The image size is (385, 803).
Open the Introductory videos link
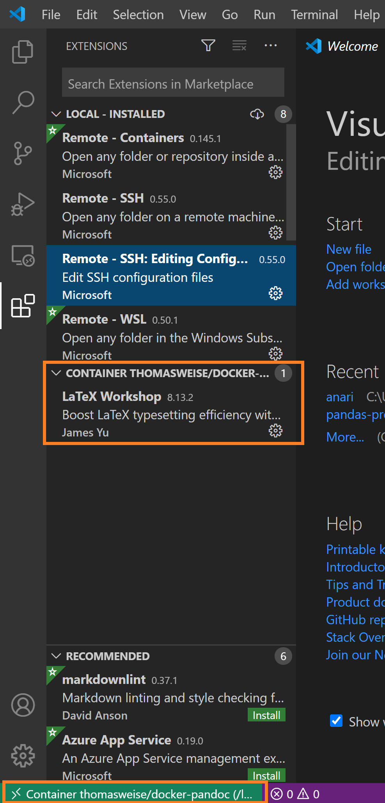point(356,567)
